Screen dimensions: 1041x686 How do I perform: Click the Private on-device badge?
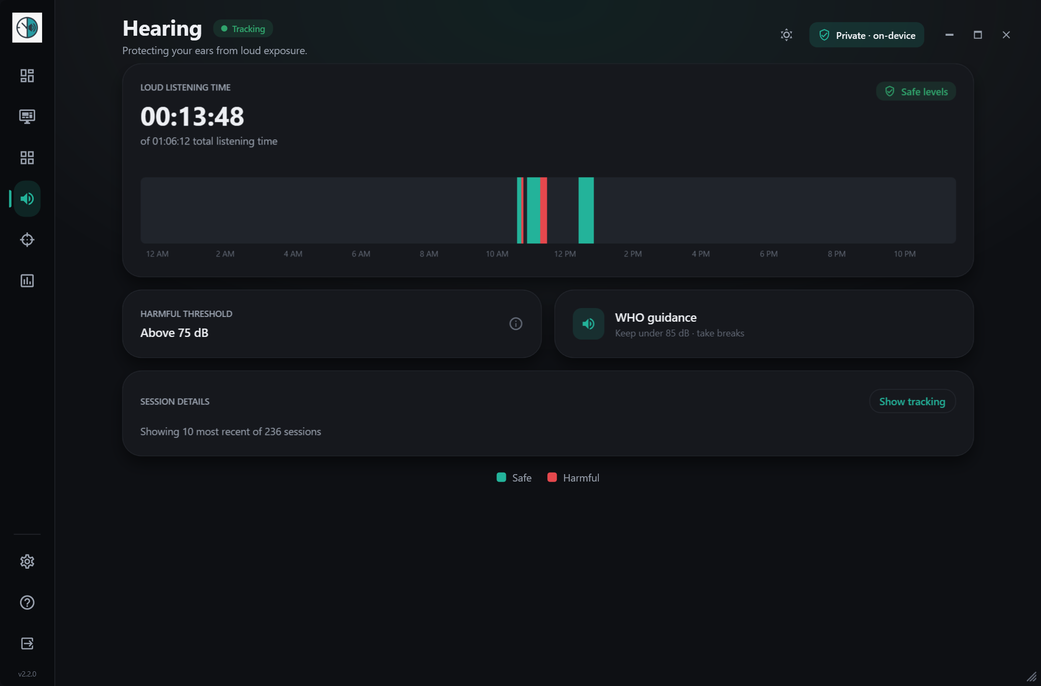(x=866, y=35)
